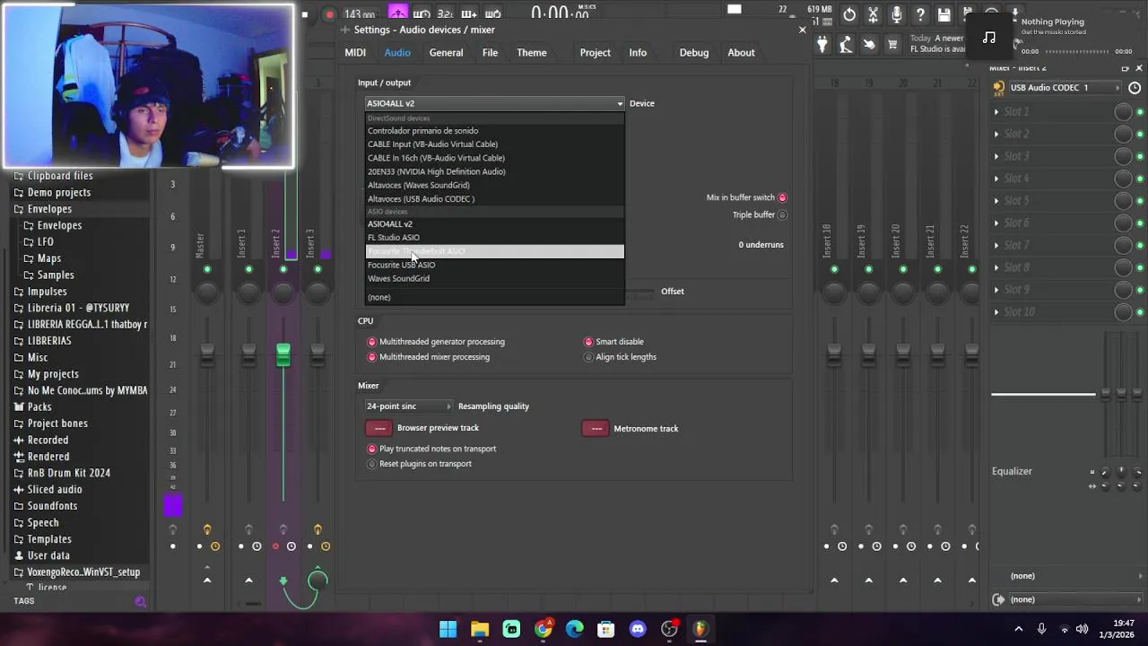Image resolution: width=1148 pixels, height=646 pixels.
Task: Click the search magnifier icon beside TAGS
Action: [140, 601]
